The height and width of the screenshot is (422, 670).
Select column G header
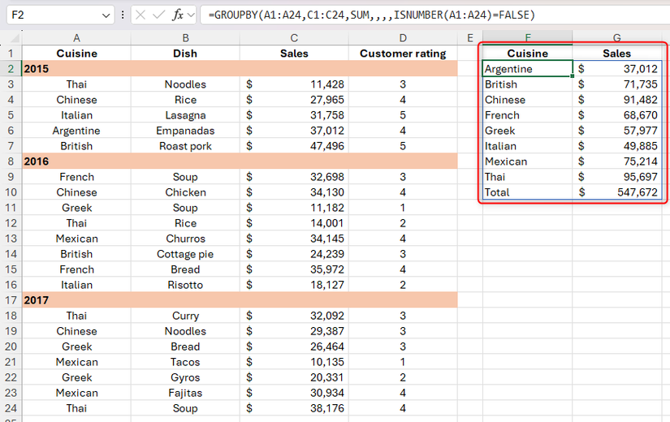click(617, 38)
